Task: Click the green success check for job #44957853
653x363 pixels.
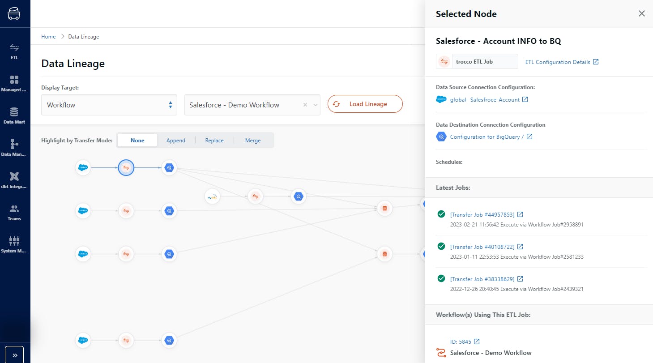Action: pos(441,214)
